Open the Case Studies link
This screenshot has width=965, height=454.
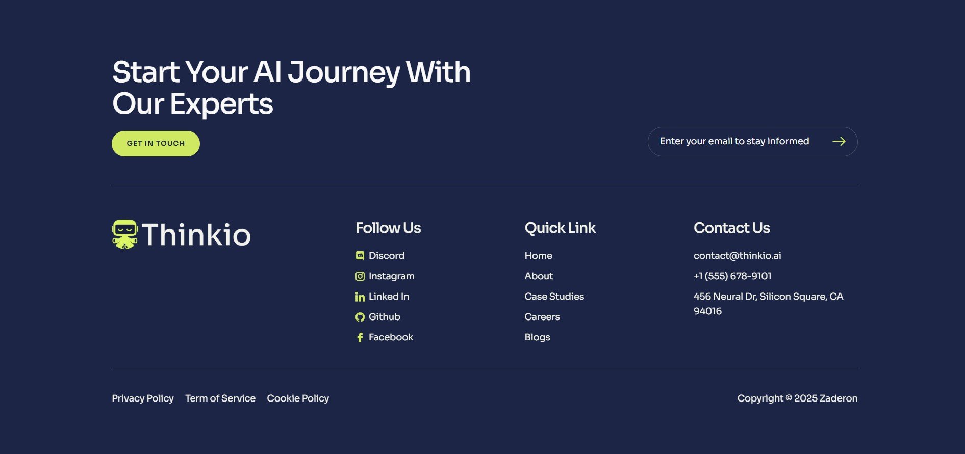click(554, 297)
